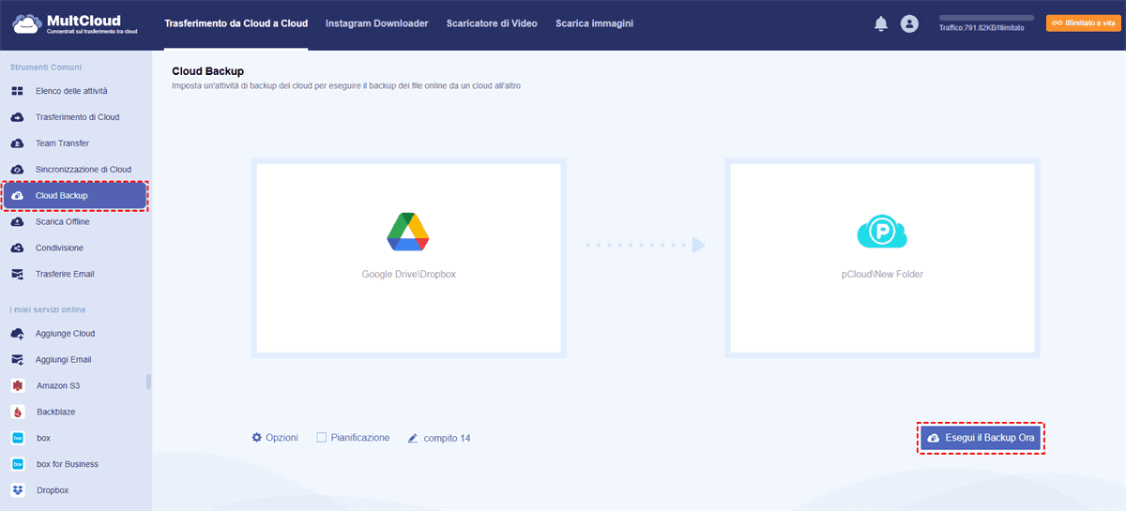Screen dimensions: 1126x511
Task: Click Sincronizzazione di Cloud icon
Action: pyautogui.click(x=17, y=170)
